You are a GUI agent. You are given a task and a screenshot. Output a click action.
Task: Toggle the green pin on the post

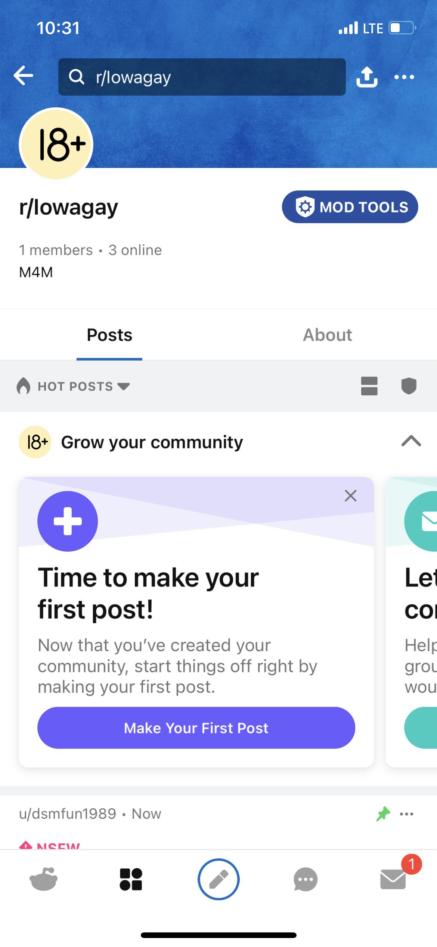pos(383,814)
